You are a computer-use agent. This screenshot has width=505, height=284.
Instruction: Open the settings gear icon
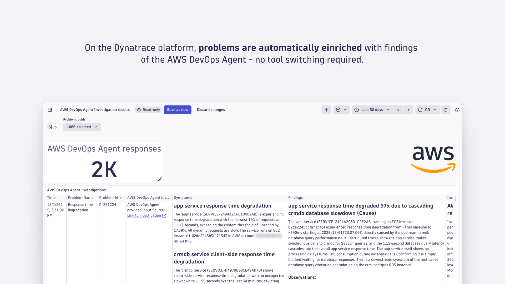pyautogui.click(x=457, y=110)
